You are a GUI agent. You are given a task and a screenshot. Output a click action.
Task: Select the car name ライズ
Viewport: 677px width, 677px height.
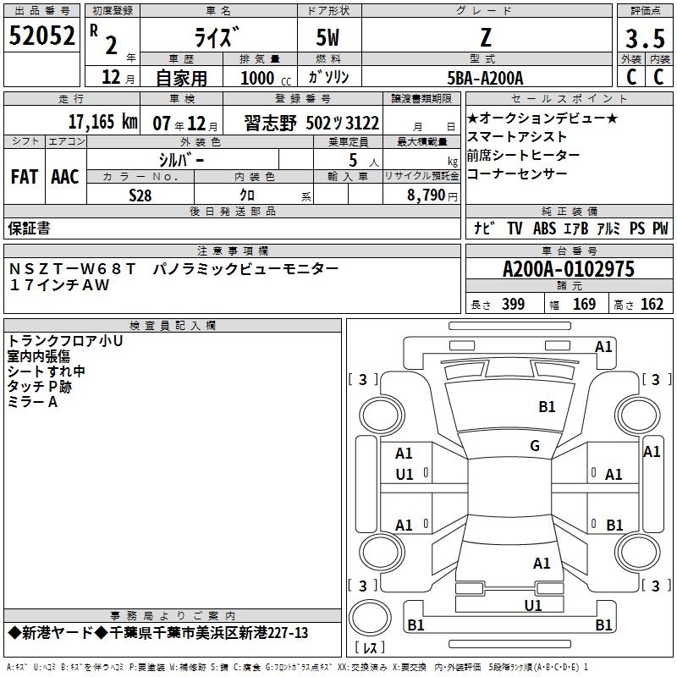click(x=217, y=36)
